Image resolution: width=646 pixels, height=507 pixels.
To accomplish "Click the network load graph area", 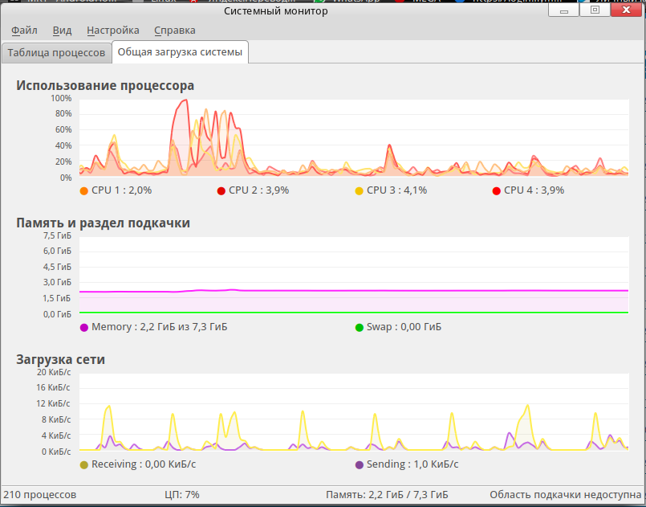I will pos(354,411).
